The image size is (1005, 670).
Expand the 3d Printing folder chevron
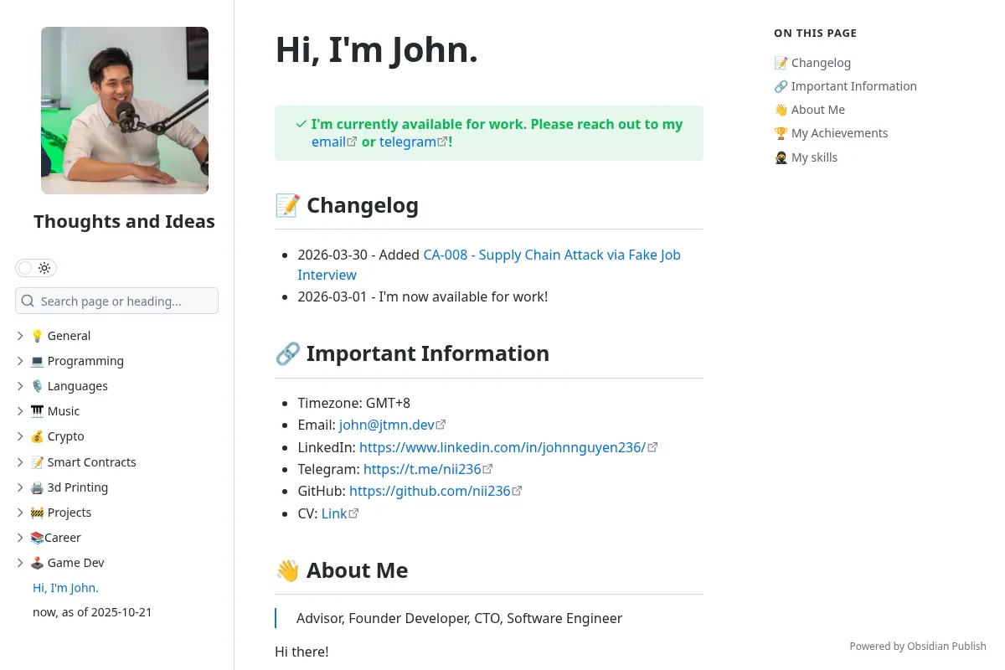click(20, 487)
